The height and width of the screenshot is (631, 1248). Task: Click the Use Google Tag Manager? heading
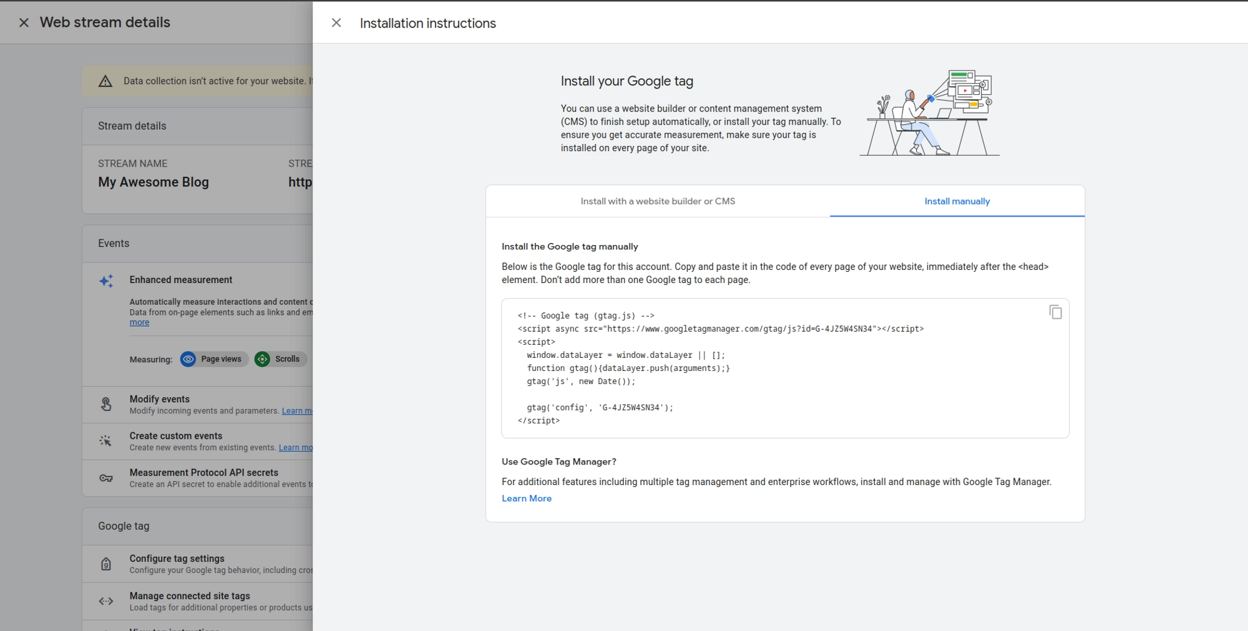[x=558, y=461]
